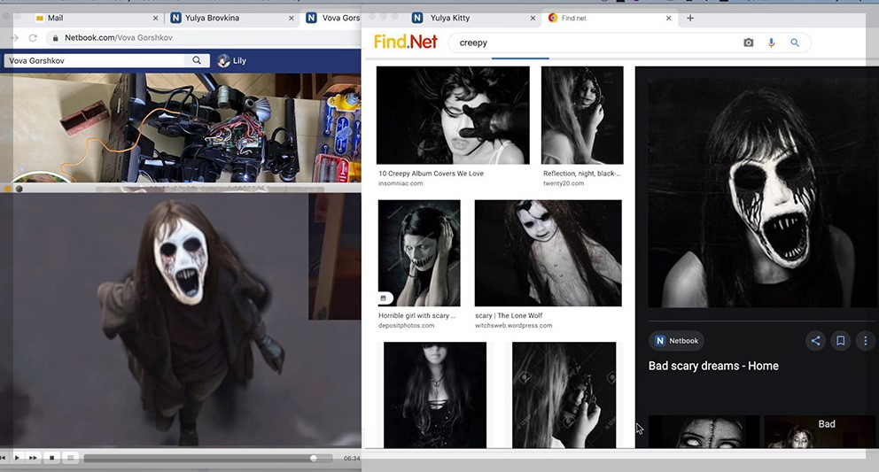This screenshot has width=879, height=472.
Task: Click depositphotos.com source link
Action: [407, 326]
